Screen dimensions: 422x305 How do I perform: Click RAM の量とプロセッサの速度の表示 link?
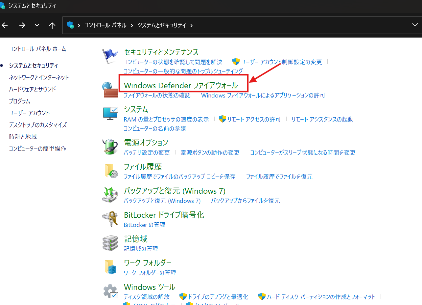pyautogui.click(x=166, y=120)
